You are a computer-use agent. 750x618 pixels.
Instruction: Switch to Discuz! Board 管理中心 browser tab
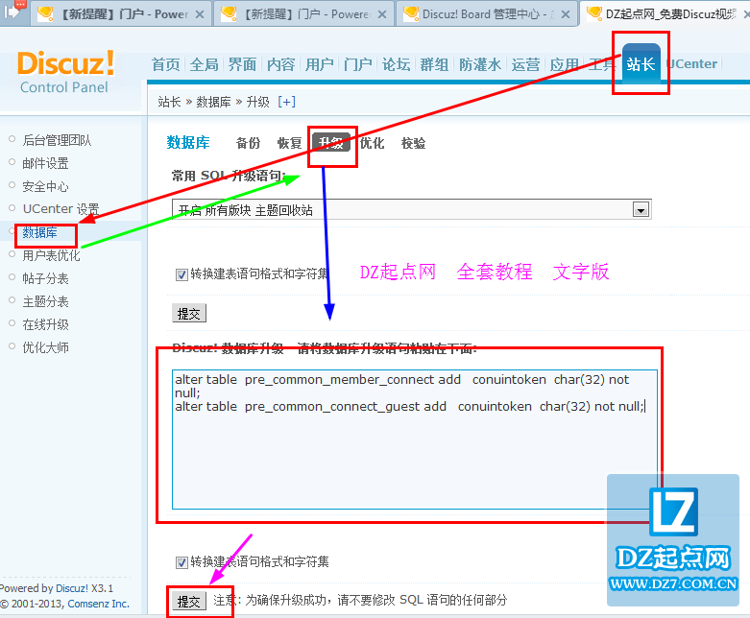(x=487, y=13)
